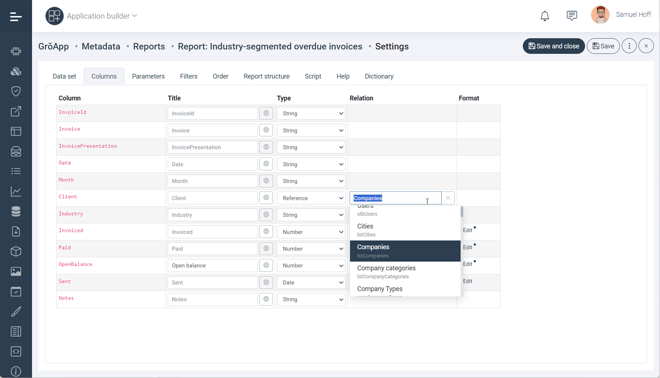Select the paintbrush styling icon in sidebar
This screenshot has width=660, height=378.
click(x=16, y=311)
